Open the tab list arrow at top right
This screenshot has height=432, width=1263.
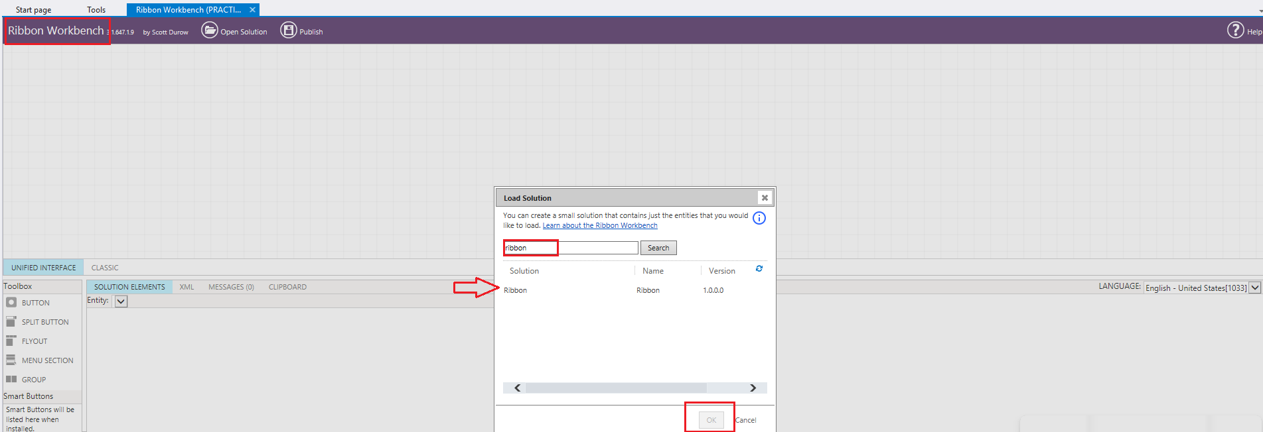[1260, 11]
